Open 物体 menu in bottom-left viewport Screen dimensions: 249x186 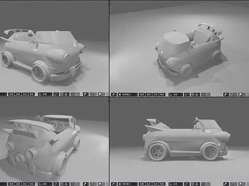(x=32, y=184)
